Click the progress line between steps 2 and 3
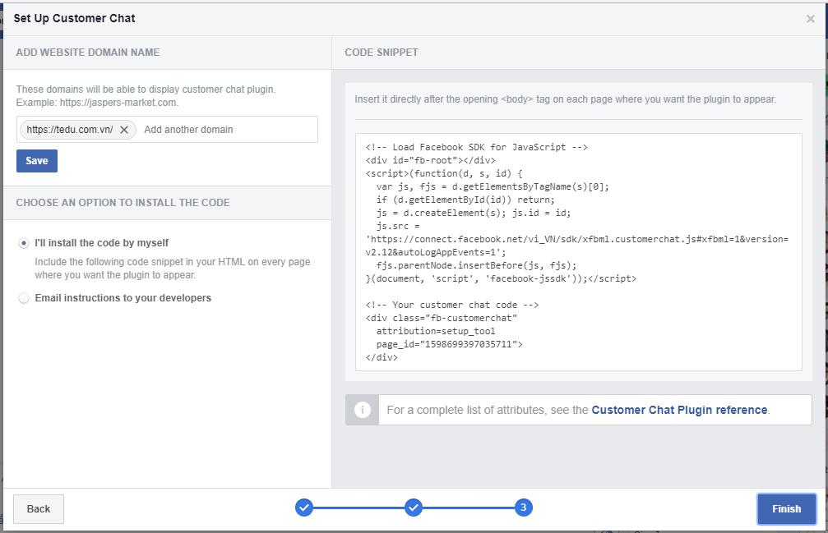828x533 pixels. tap(469, 508)
